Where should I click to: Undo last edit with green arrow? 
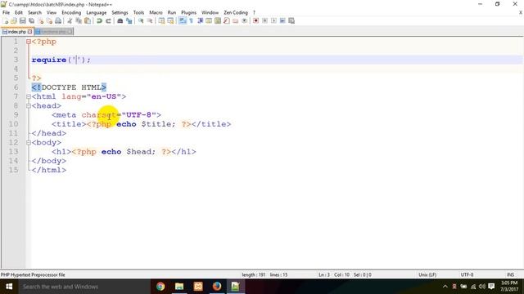(x=99, y=20)
